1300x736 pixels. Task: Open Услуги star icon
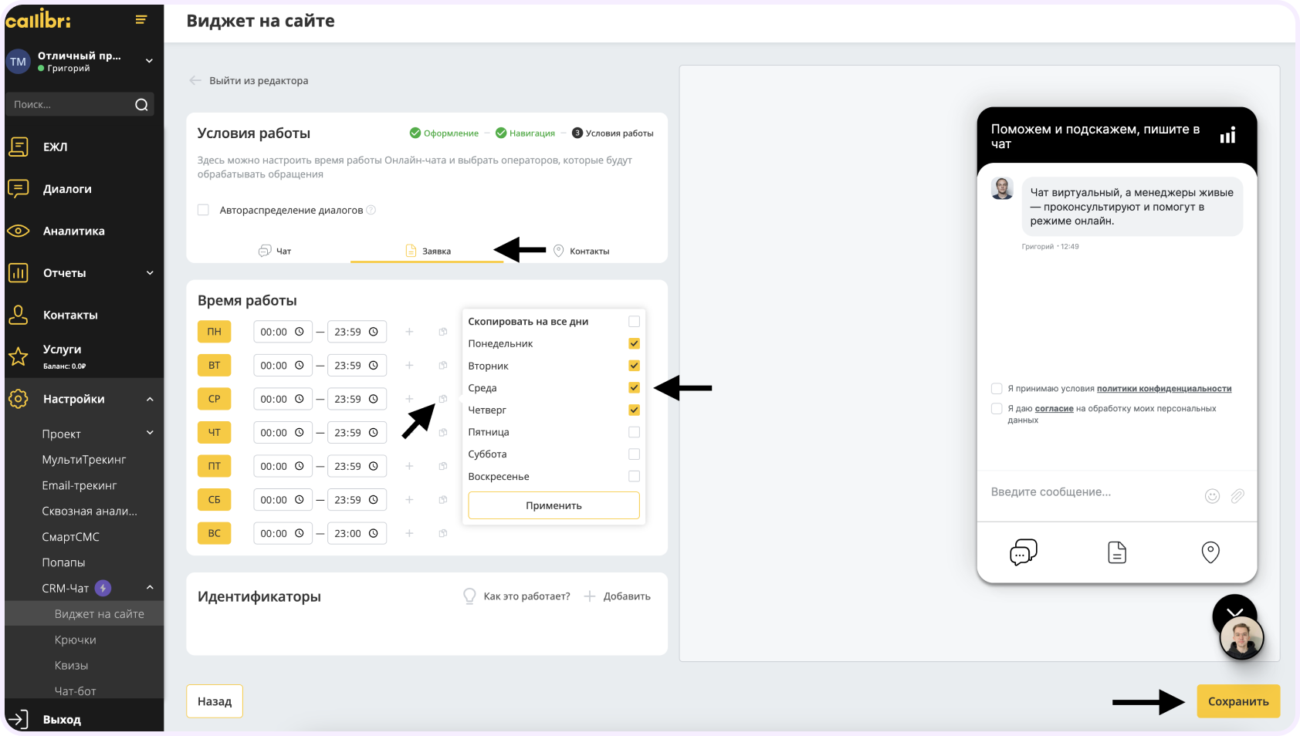[19, 356]
